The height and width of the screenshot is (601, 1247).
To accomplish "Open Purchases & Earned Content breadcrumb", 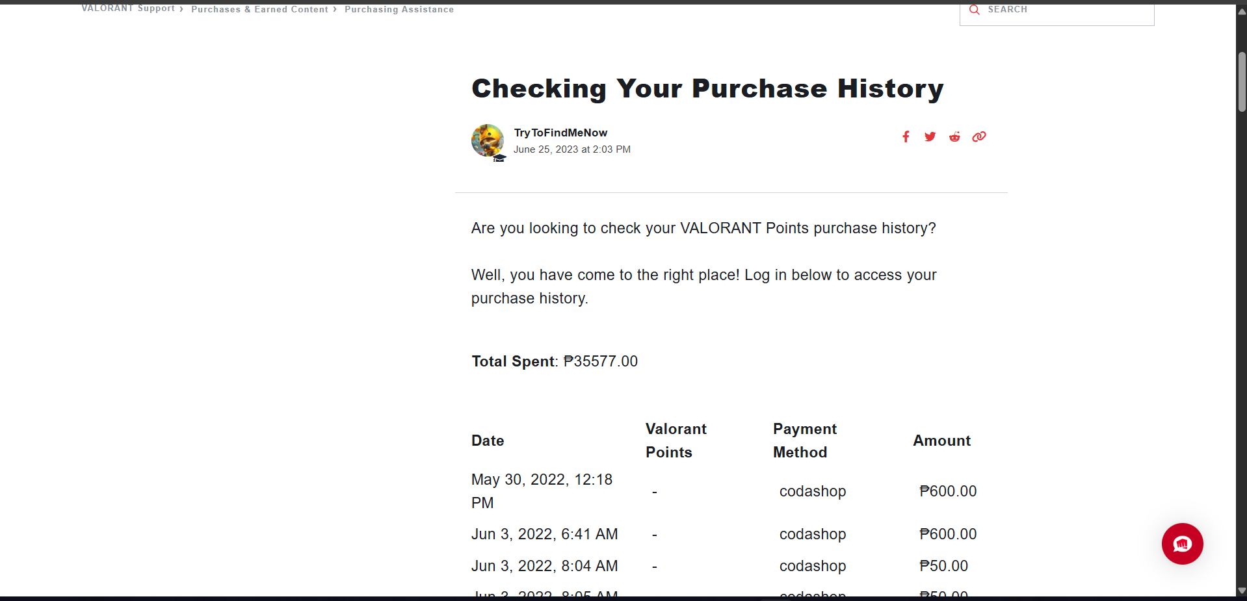I will pos(259,9).
